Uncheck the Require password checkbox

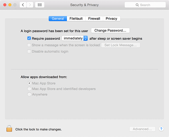29,38
